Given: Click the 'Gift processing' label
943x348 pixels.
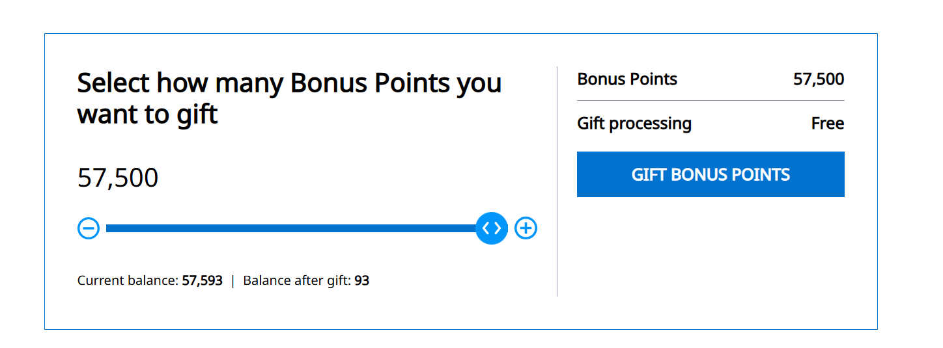Looking at the screenshot, I should [x=634, y=124].
